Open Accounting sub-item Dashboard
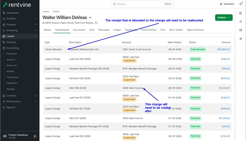Viewport: 246px width, 141px height. 12,54
